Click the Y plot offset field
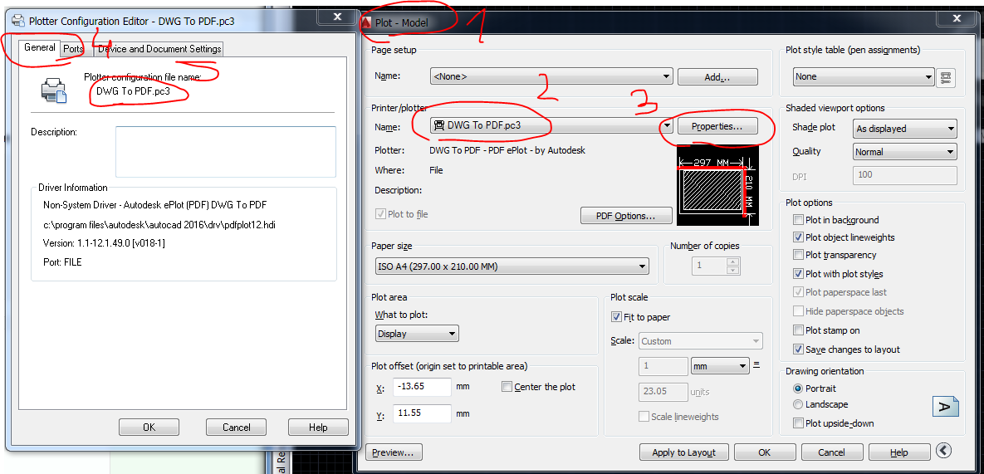 tap(423, 413)
